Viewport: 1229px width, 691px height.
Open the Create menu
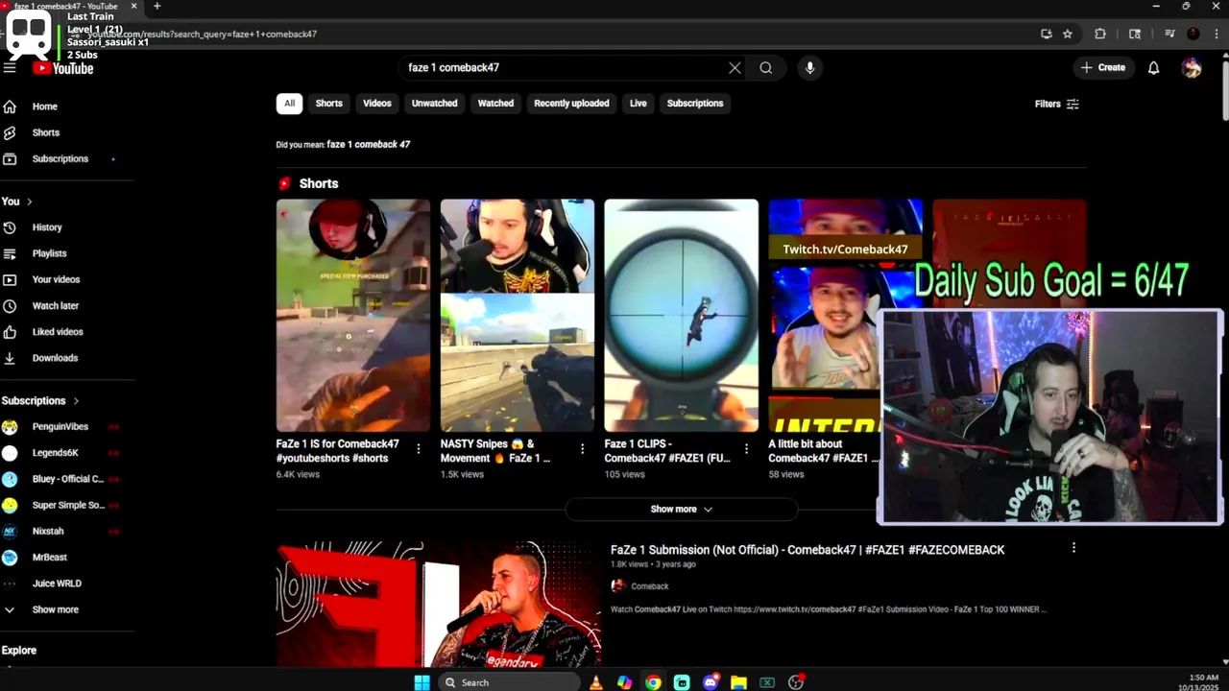click(1102, 67)
